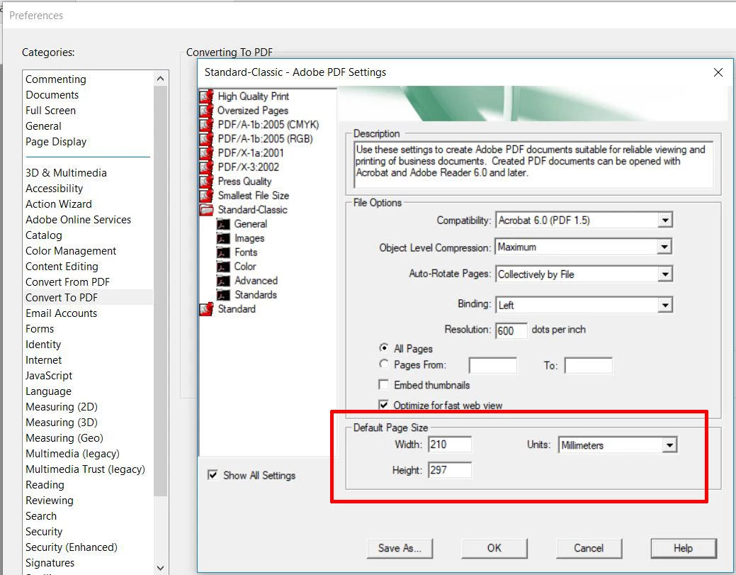Open the Auto-Rotate Pages dropdown

click(x=664, y=274)
